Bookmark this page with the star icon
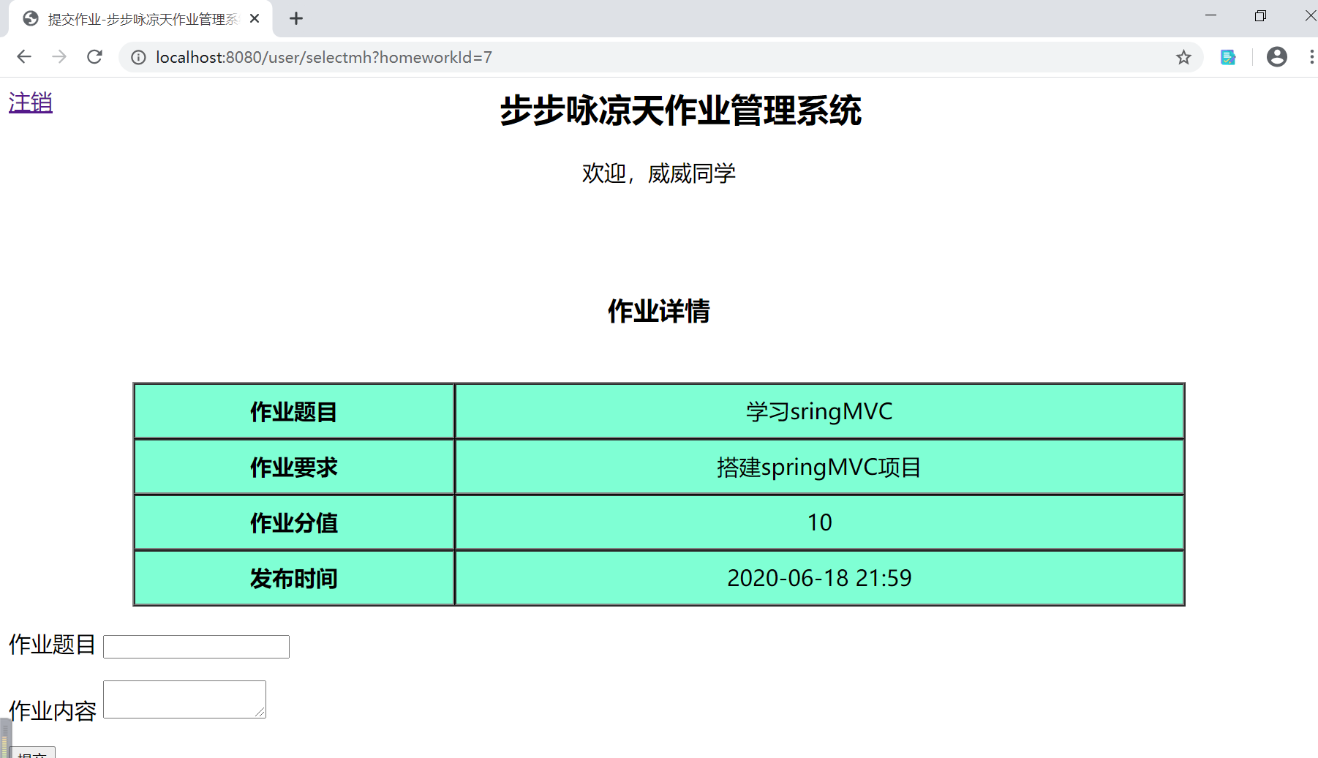1318x758 pixels. click(x=1183, y=57)
